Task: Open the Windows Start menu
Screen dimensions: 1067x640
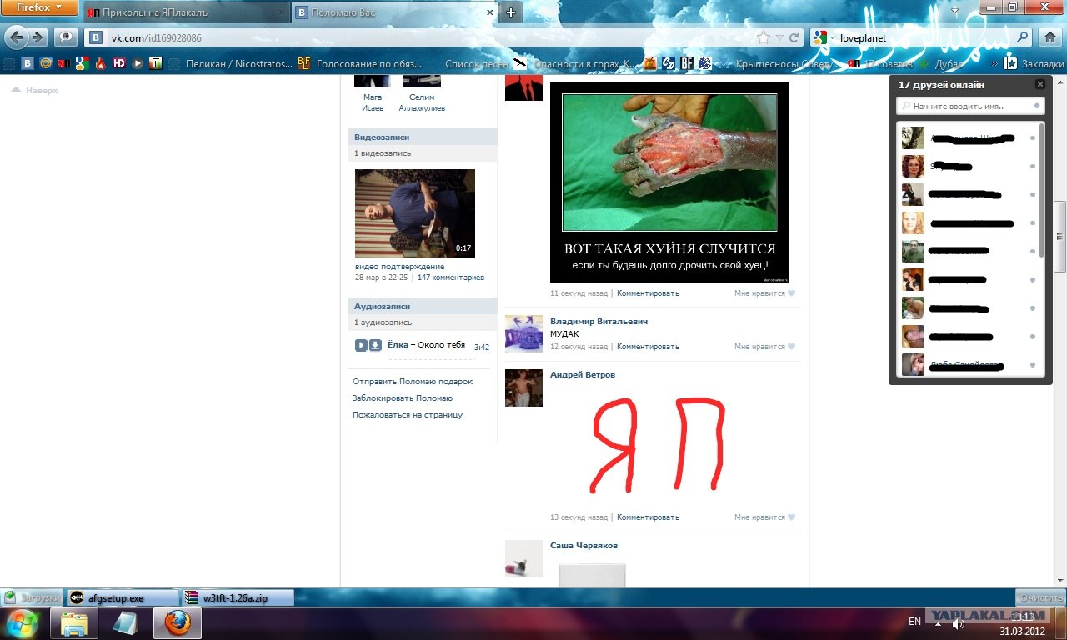Action: coord(21,622)
